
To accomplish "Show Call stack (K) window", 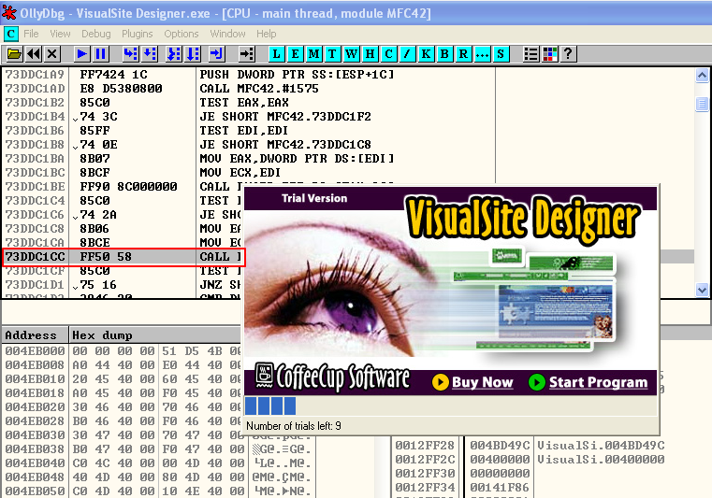I will tap(426, 54).
